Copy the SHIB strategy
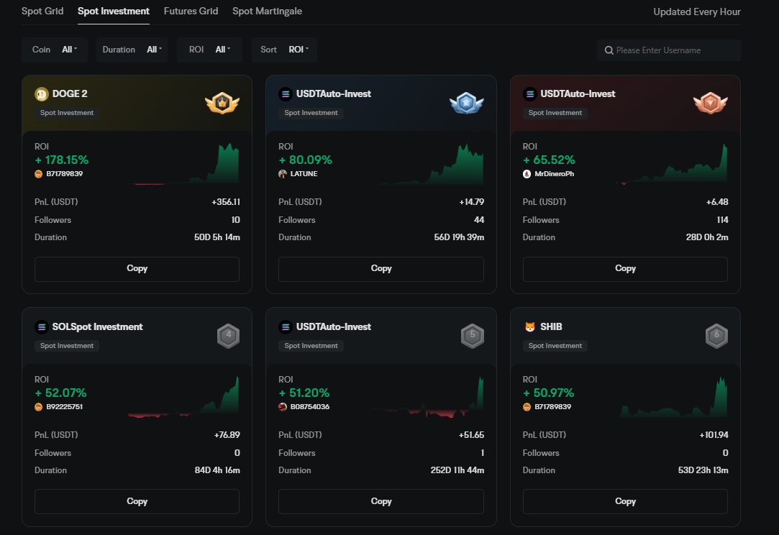 point(625,501)
